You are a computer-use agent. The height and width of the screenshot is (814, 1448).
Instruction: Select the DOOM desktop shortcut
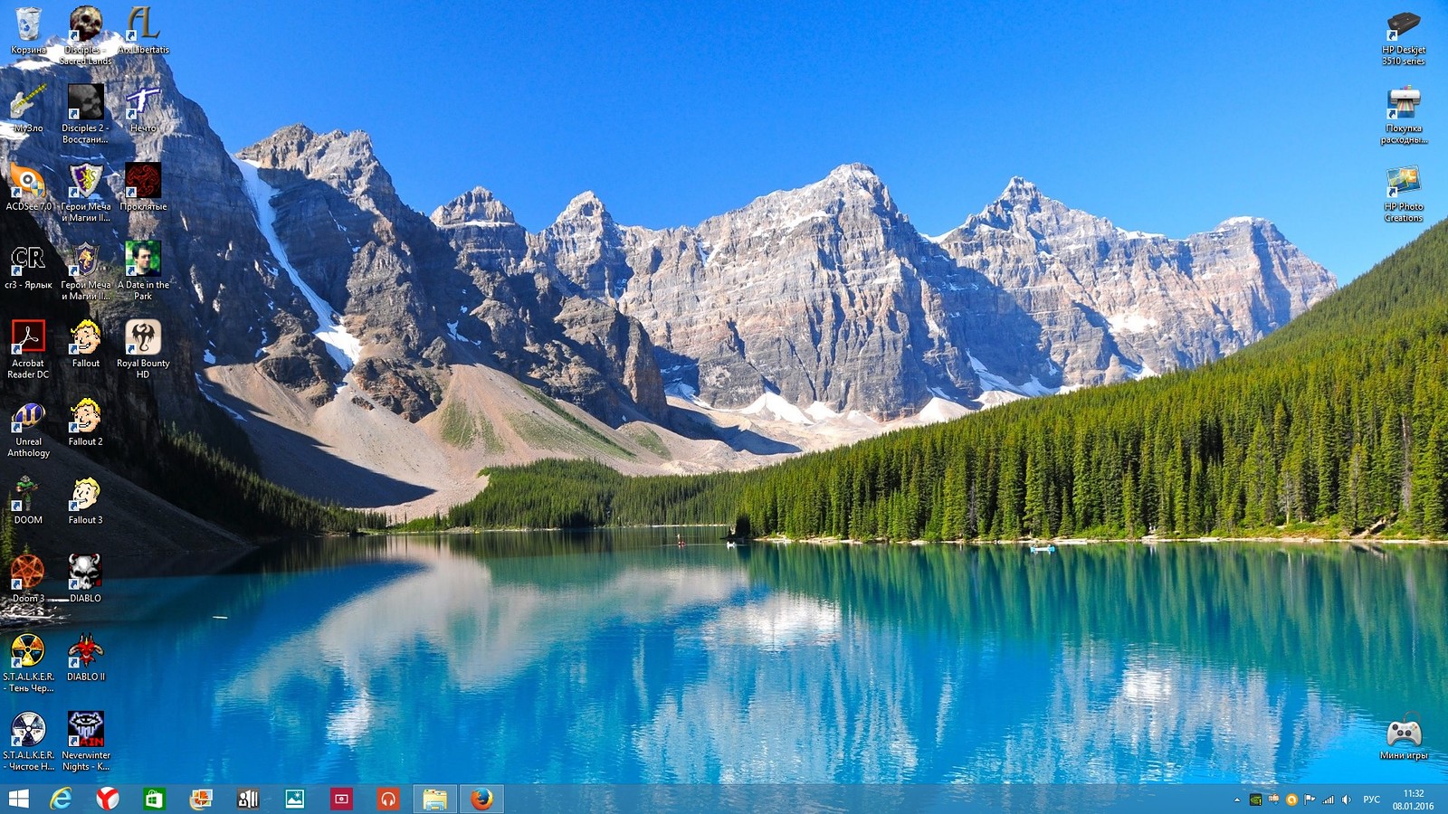tap(28, 501)
